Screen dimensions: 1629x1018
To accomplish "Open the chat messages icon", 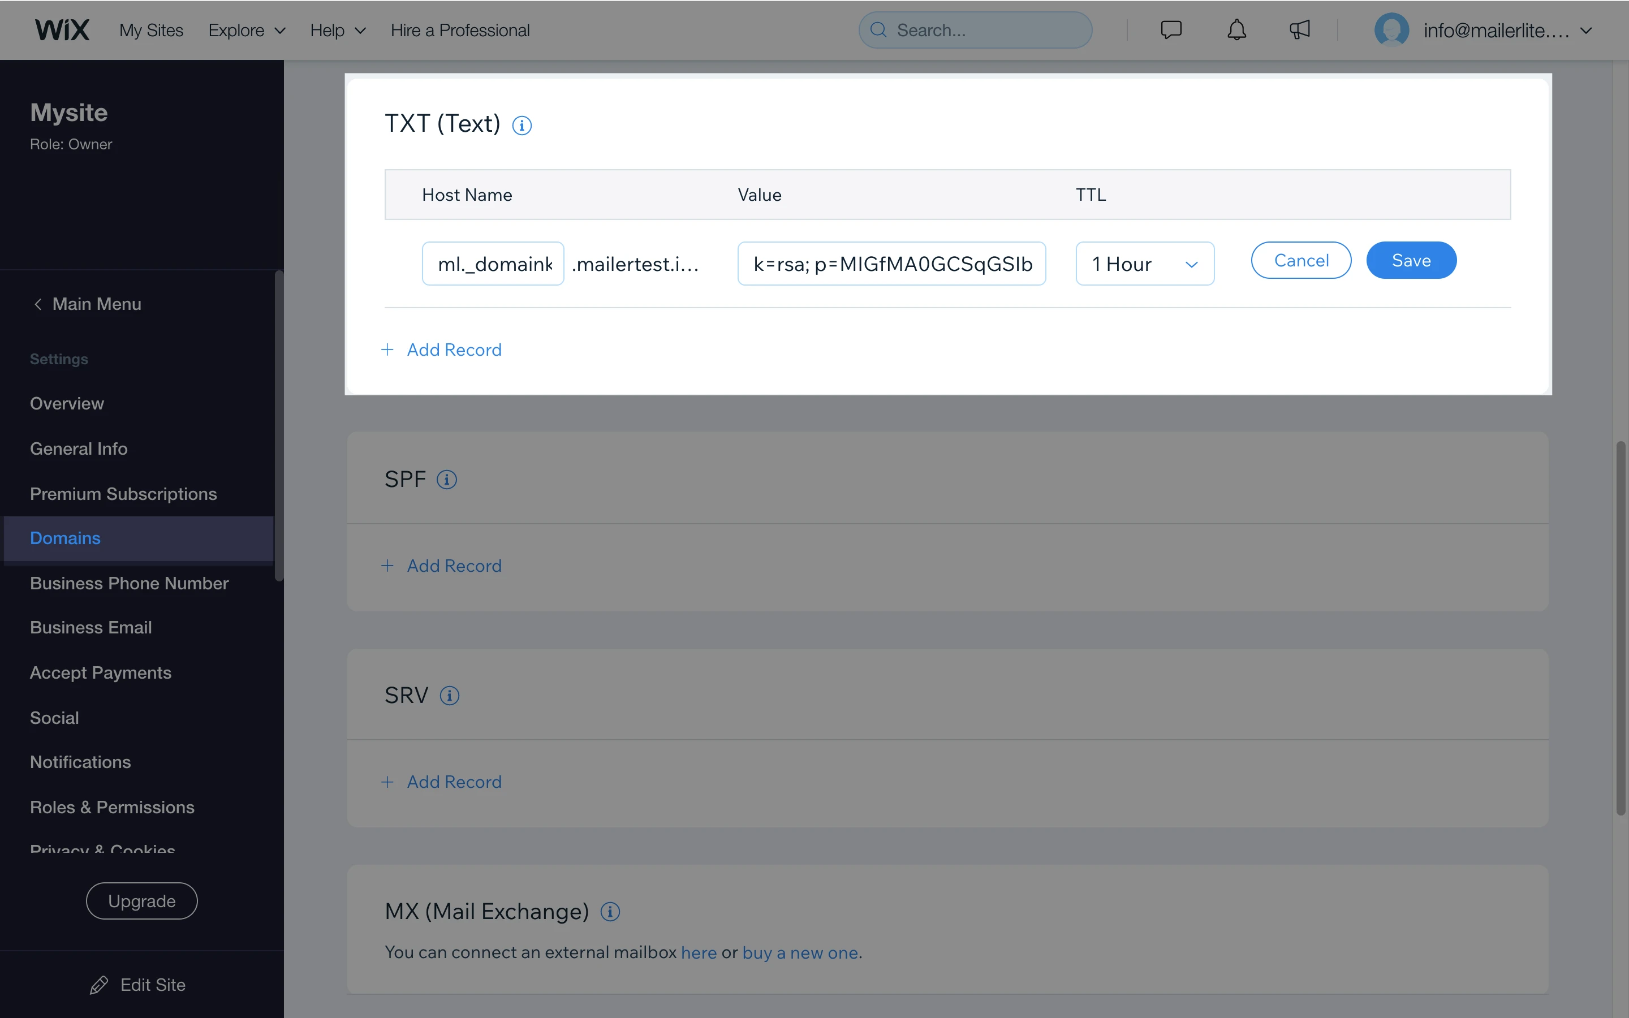I will [1171, 31].
